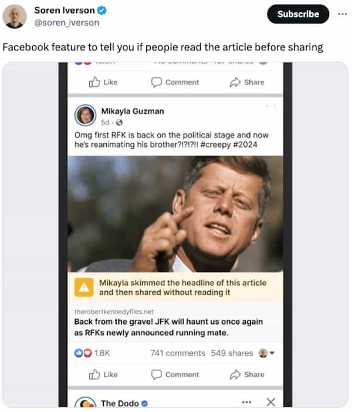Open the JFK article photo

click(x=175, y=214)
